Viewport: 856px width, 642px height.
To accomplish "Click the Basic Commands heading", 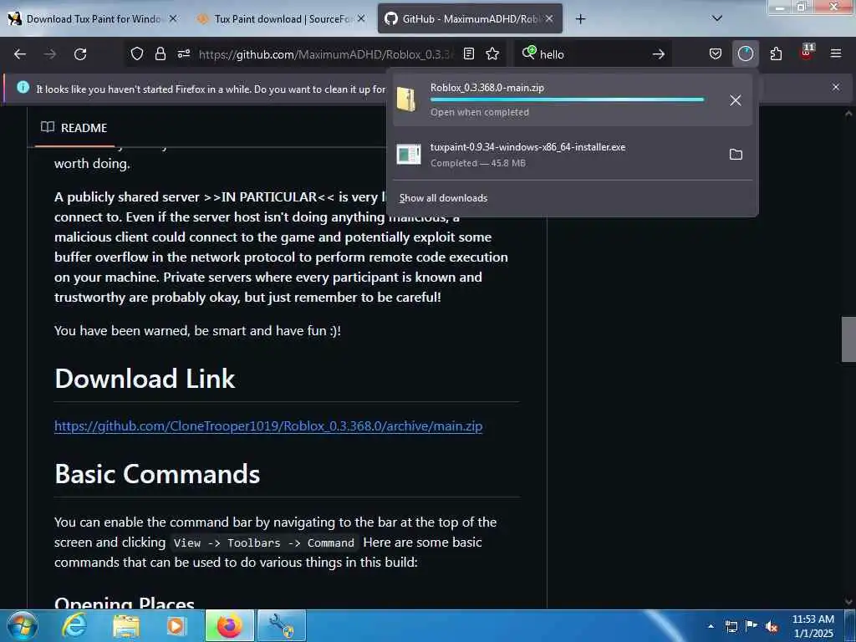I will pyautogui.click(x=157, y=474).
